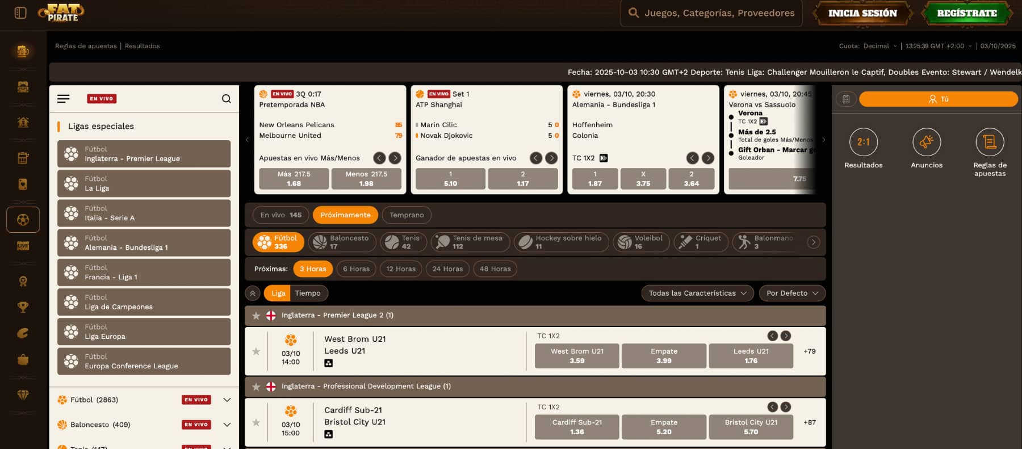Open stats icon under Leeds U21
Image resolution: width=1022 pixels, height=449 pixels.
coord(329,363)
